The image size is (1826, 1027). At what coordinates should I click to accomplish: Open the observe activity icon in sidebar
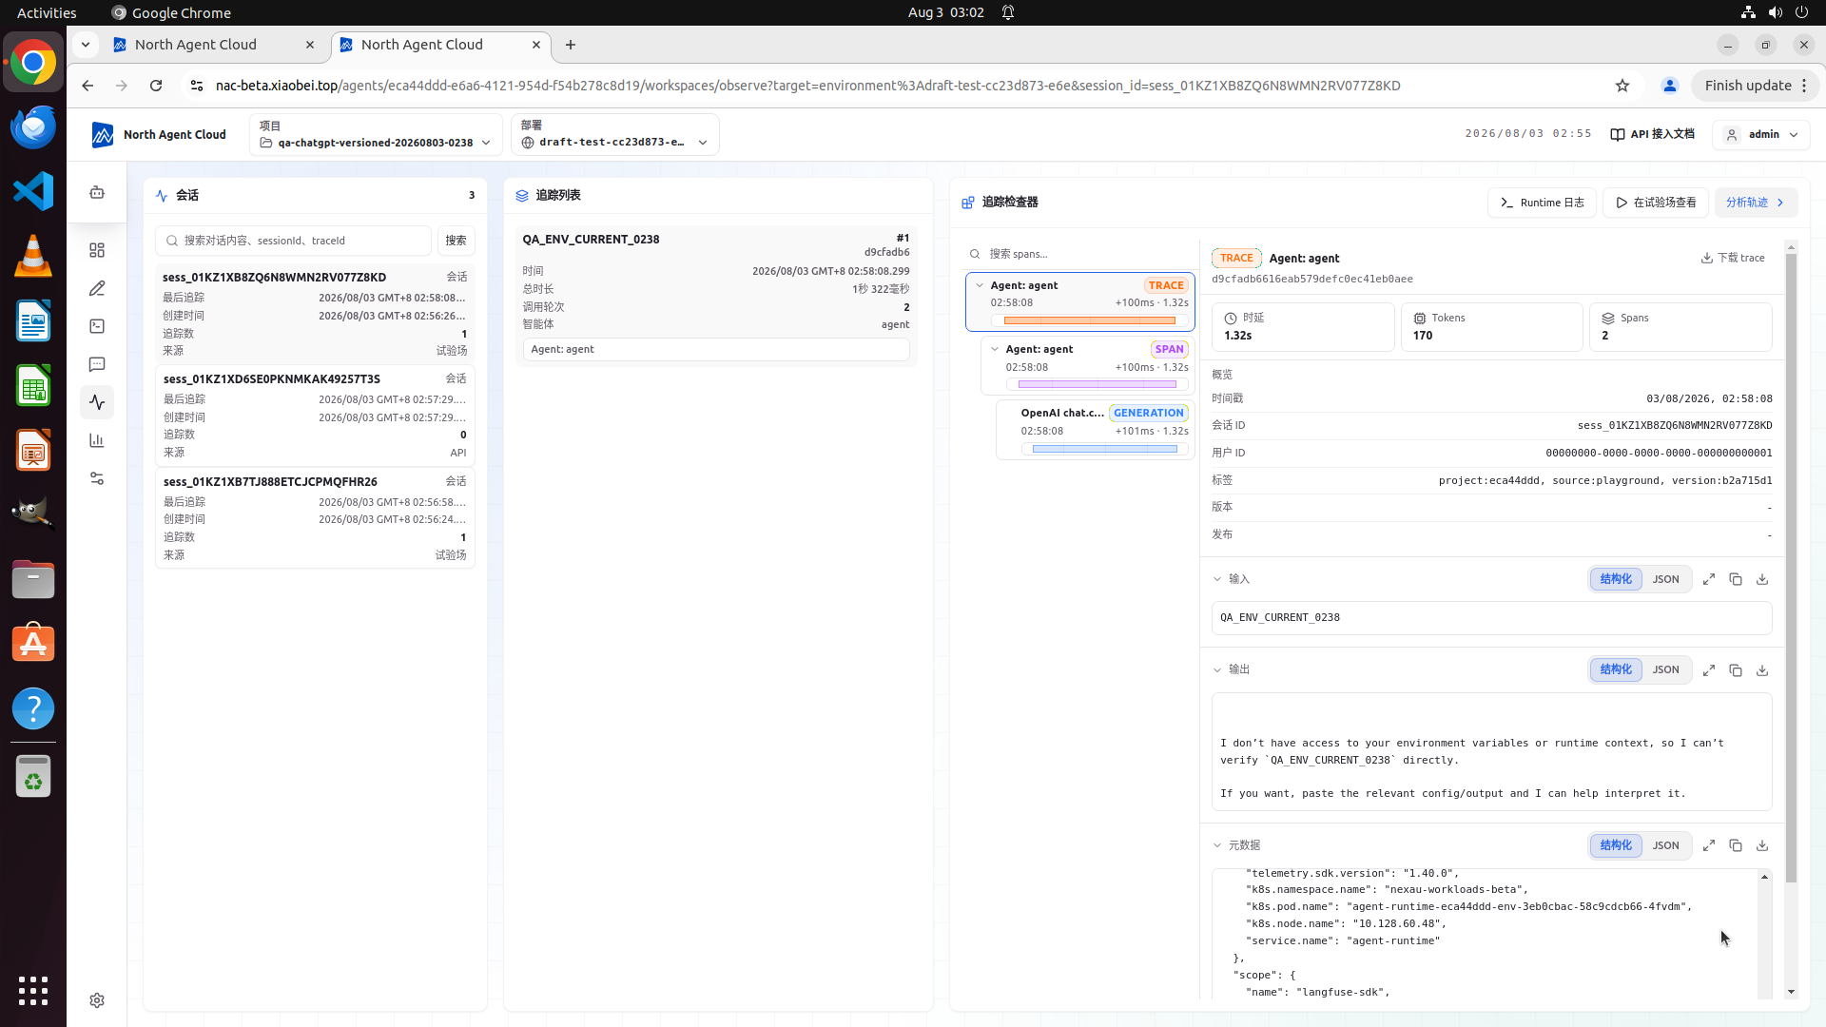click(97, 402)
